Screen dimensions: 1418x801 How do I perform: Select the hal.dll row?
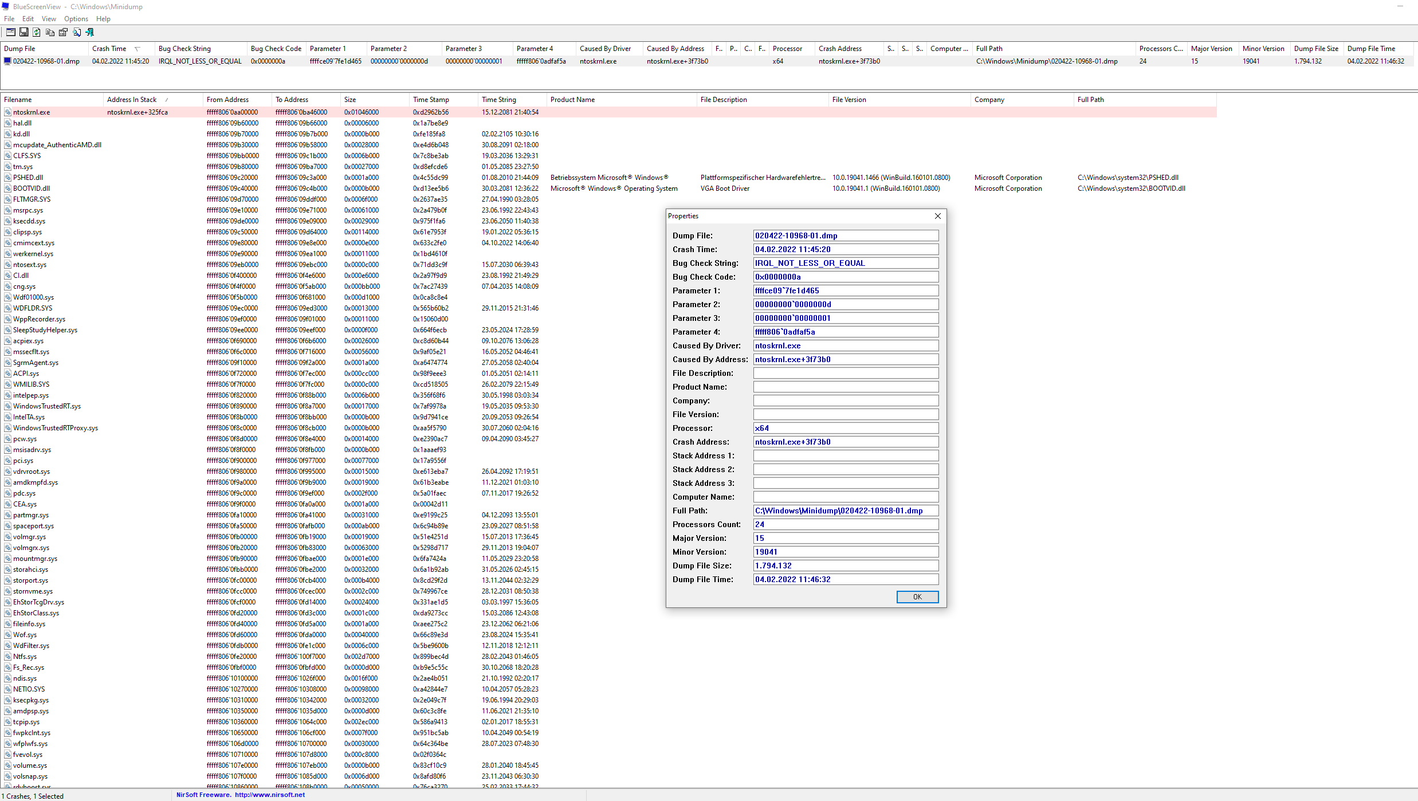pos(22,123)
